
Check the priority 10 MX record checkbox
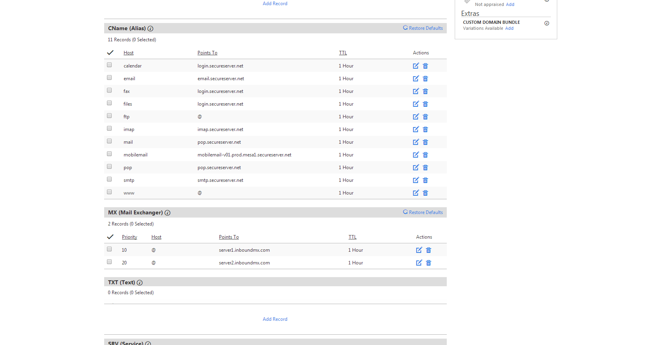pyautogui.click(x=109, y=249)
